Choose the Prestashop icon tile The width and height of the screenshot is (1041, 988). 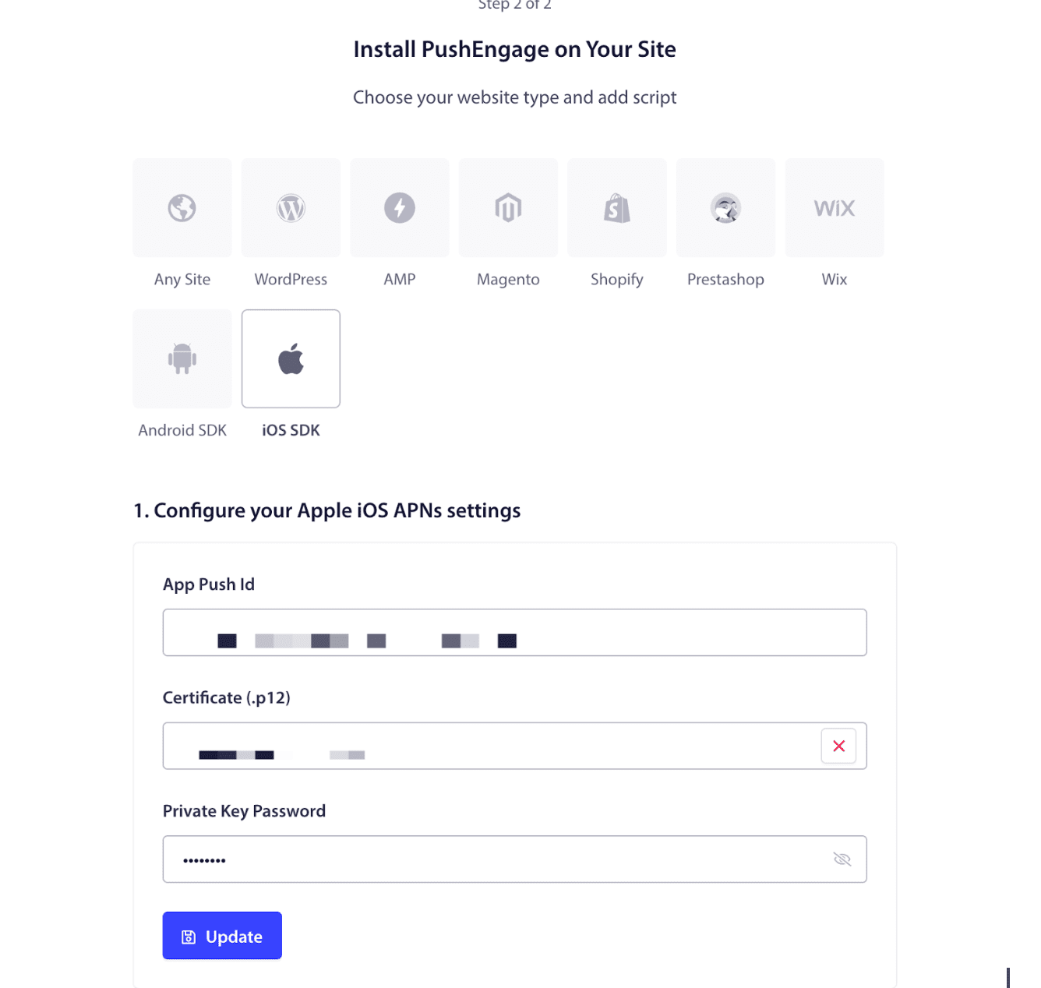click(725, 208)
